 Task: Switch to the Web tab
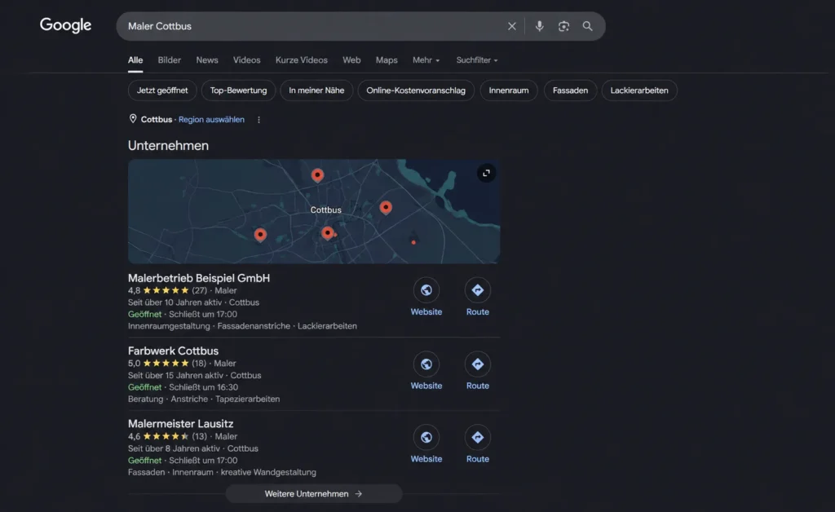tap(351, 60)
